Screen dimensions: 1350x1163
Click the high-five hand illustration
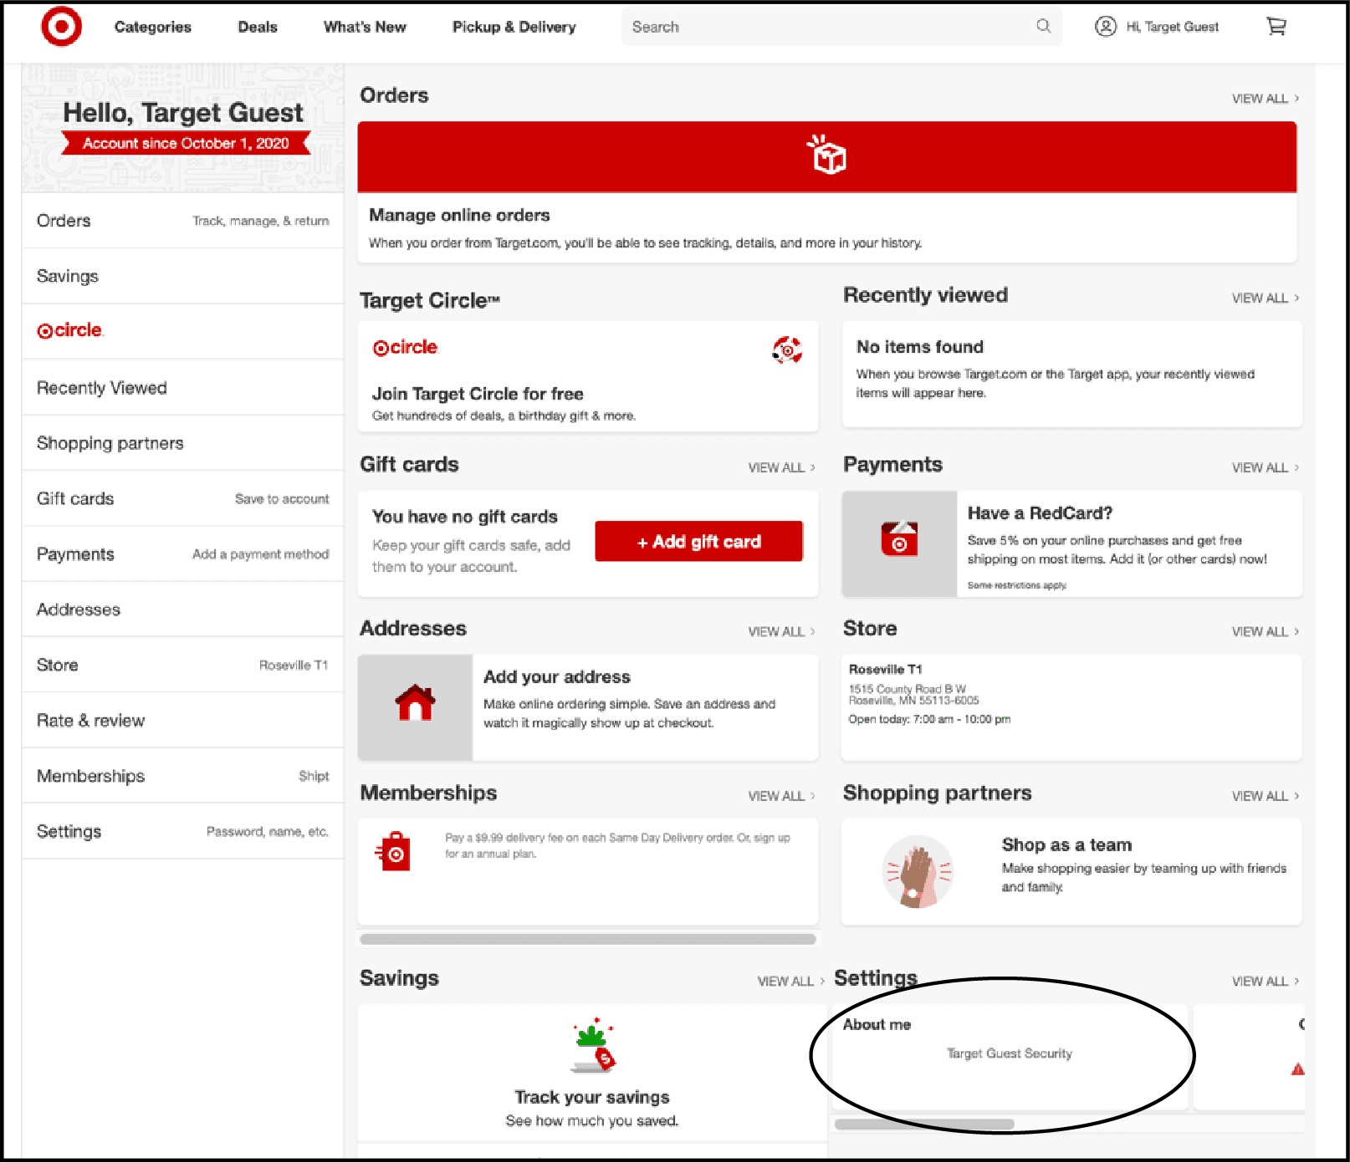click(918, 871)
